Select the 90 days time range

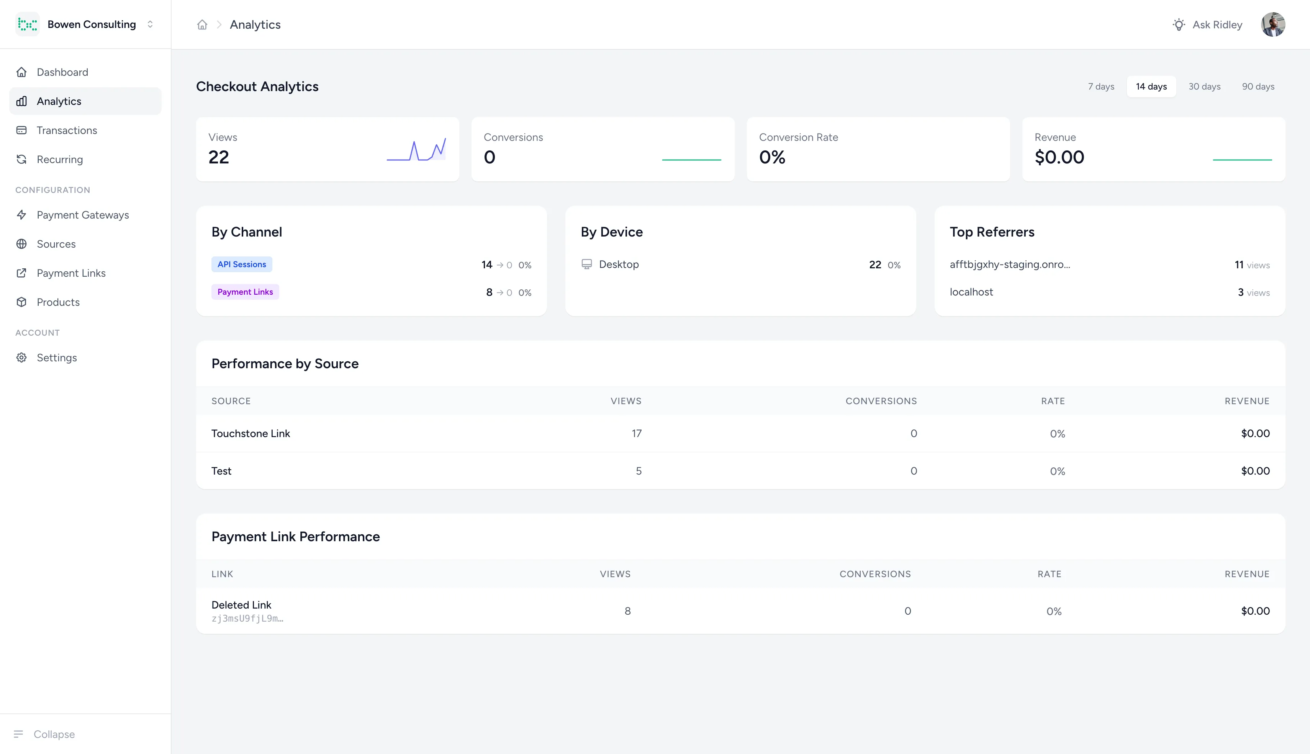click(1258, 86)
